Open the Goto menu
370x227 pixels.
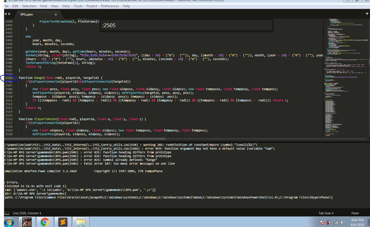pos(66,6)
